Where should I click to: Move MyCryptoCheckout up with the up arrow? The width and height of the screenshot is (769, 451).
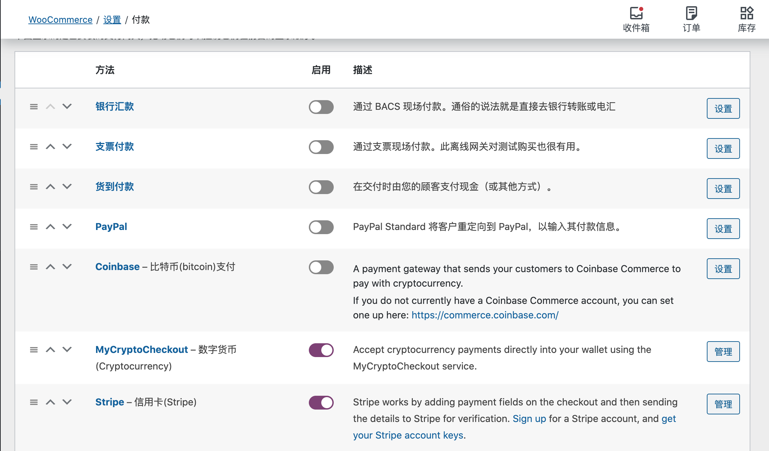point(50,349)
